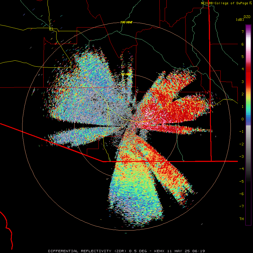This screenshot has height=253, width=253.
Task: Click the 1 value on color scale
Action: (x=243, y=107)
